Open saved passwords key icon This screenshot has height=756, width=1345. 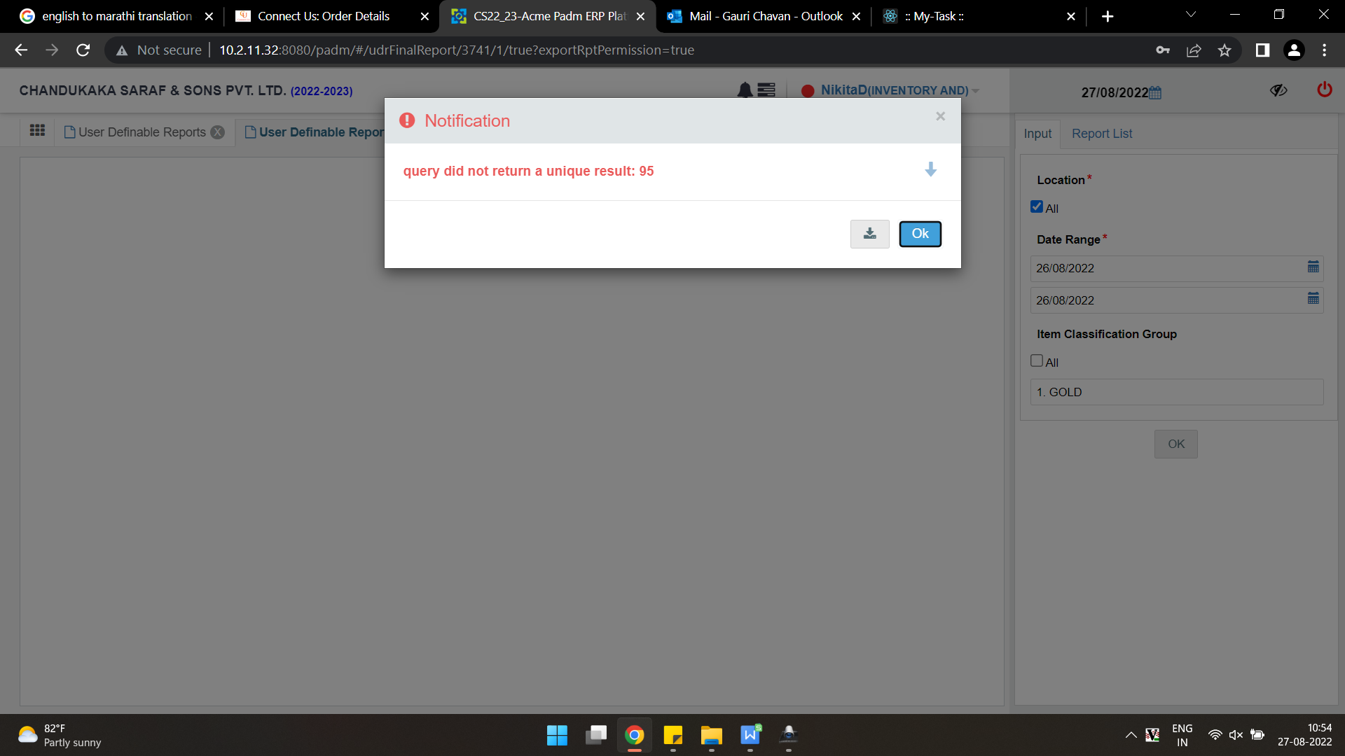1163,50
